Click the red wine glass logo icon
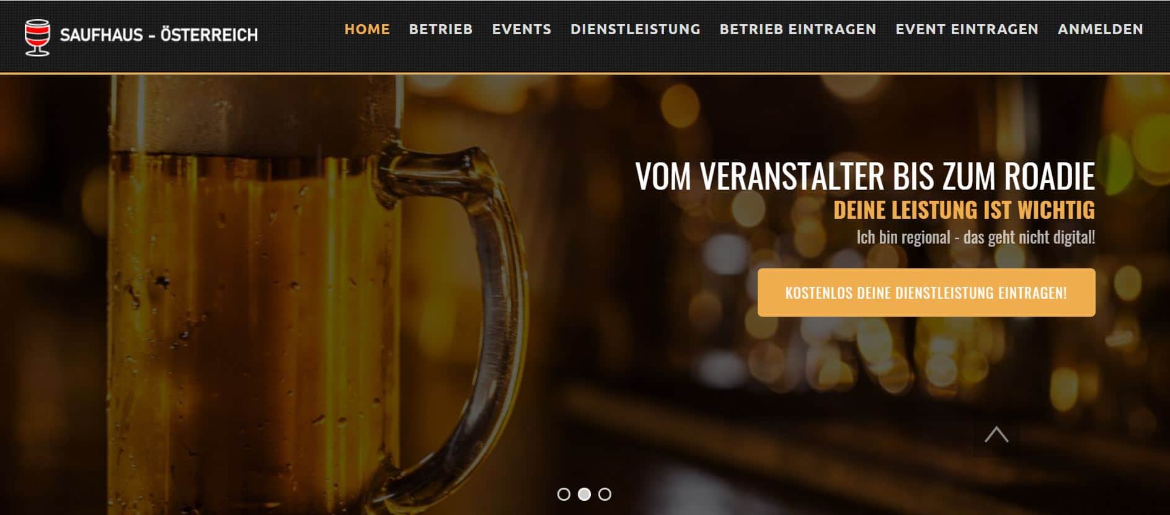 coord(37,37)
